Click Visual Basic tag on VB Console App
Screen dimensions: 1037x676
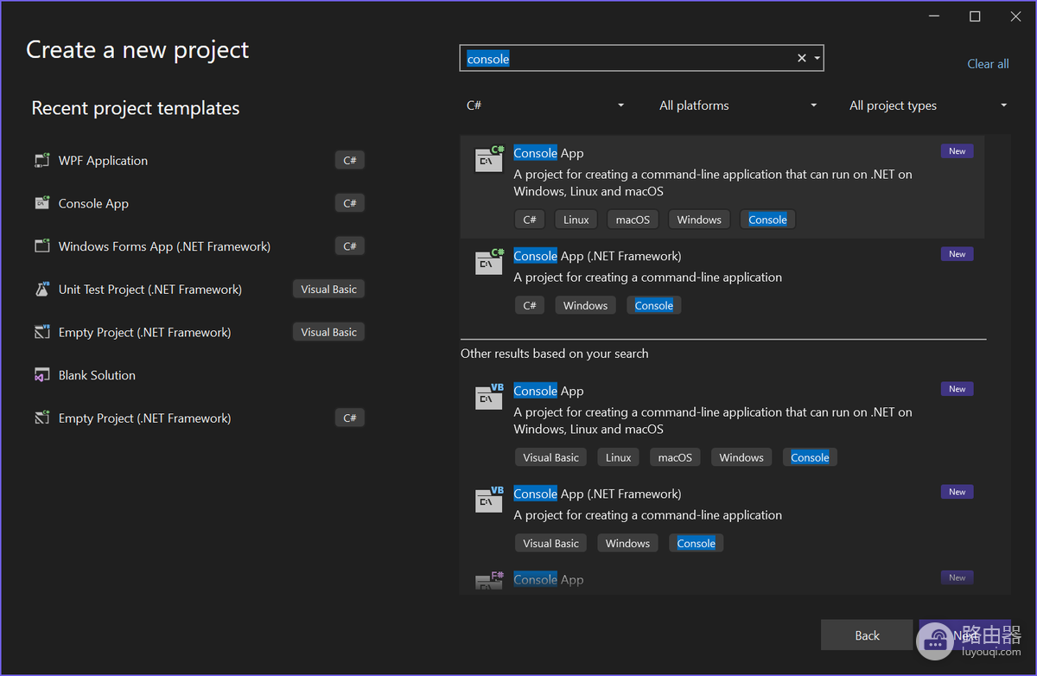pos(550,457)
